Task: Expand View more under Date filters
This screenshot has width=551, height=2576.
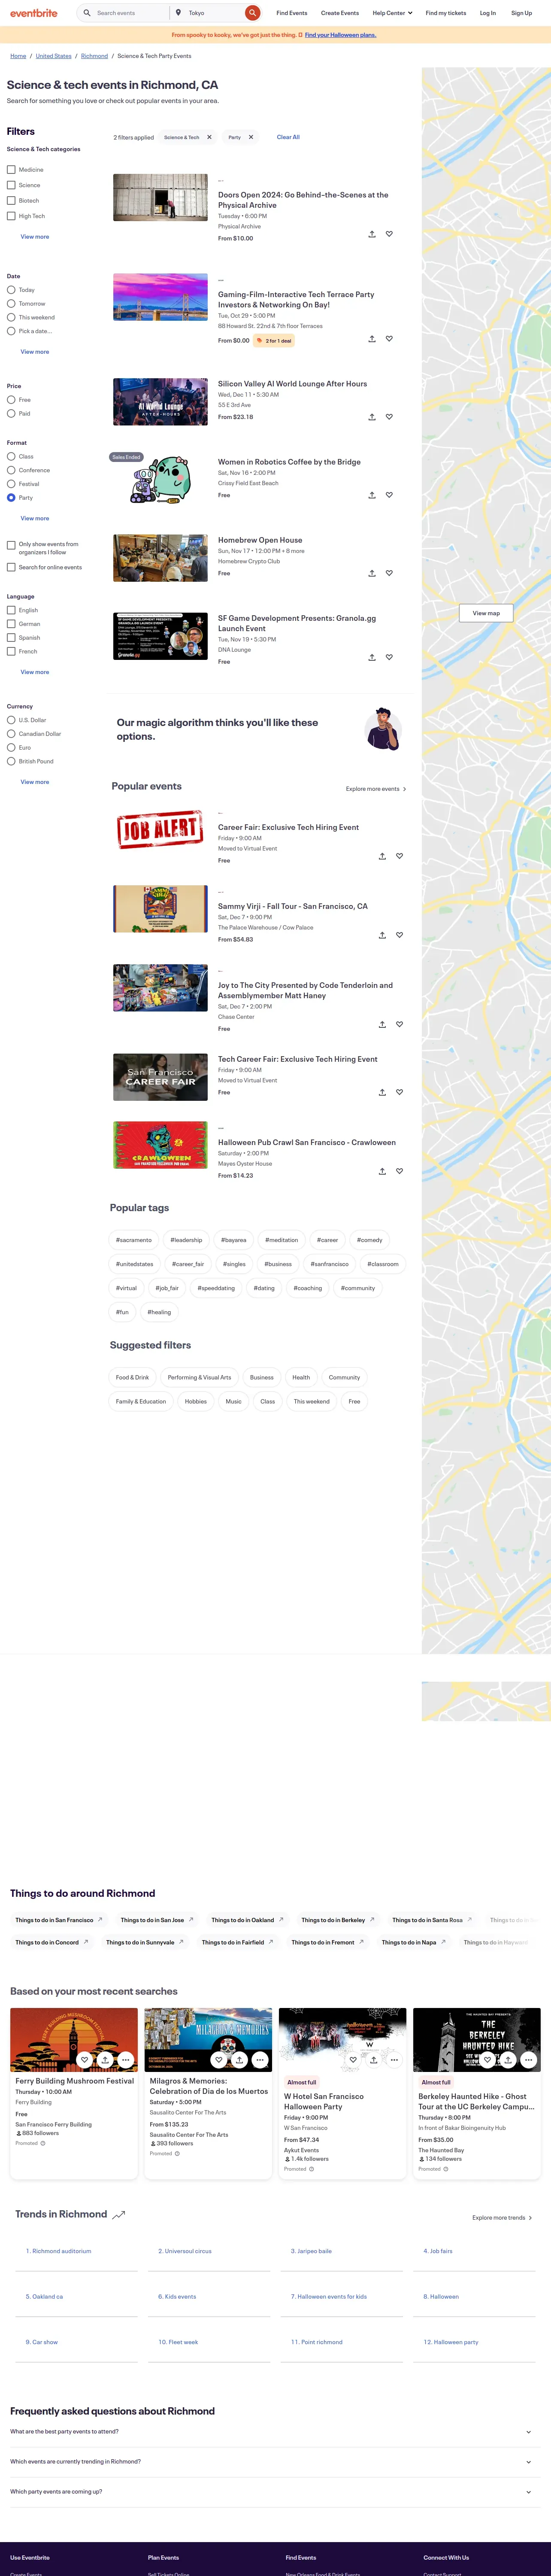Action: coord(35,352)
